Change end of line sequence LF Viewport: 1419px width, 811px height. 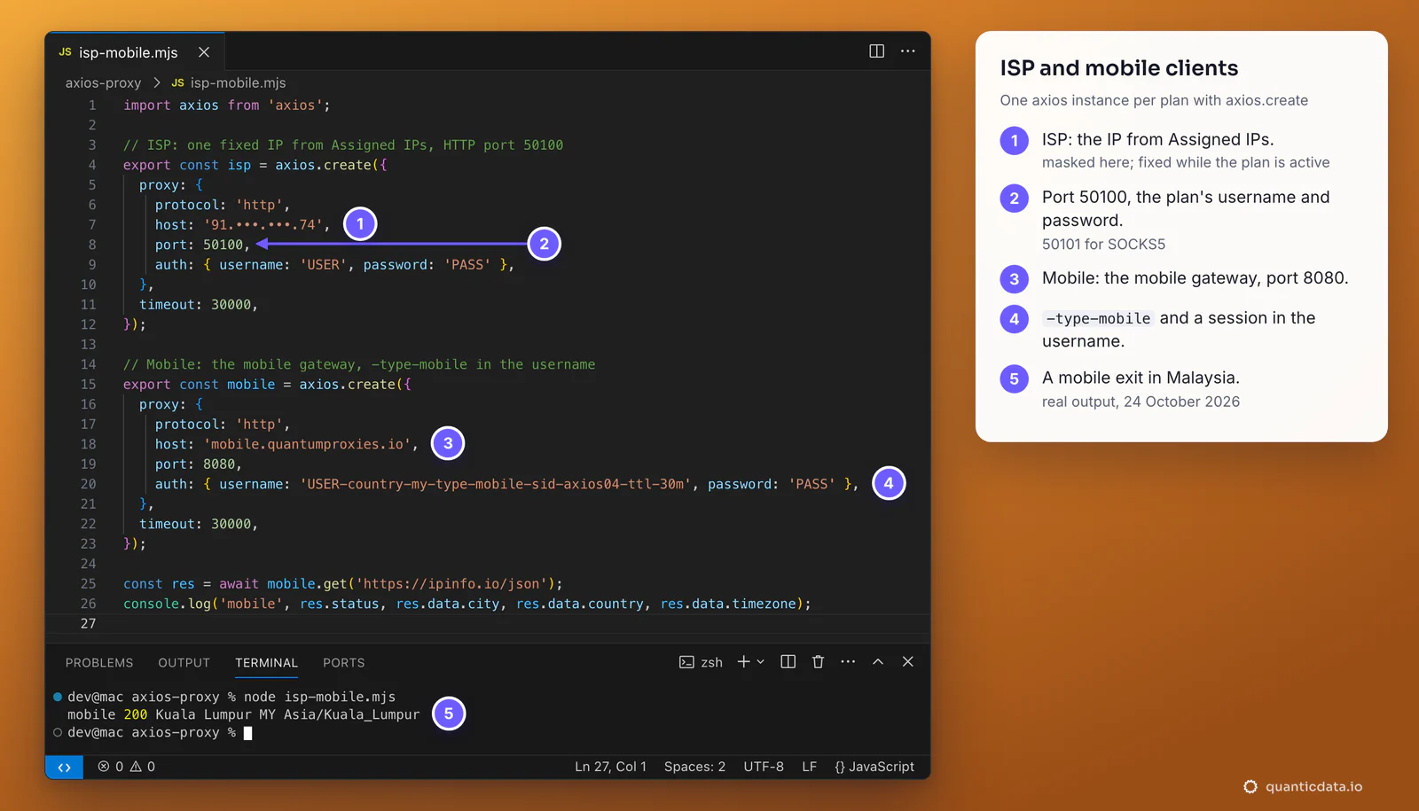(810, 767)
